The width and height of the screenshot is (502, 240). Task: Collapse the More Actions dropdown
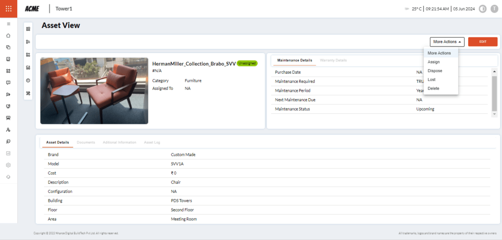447,42
